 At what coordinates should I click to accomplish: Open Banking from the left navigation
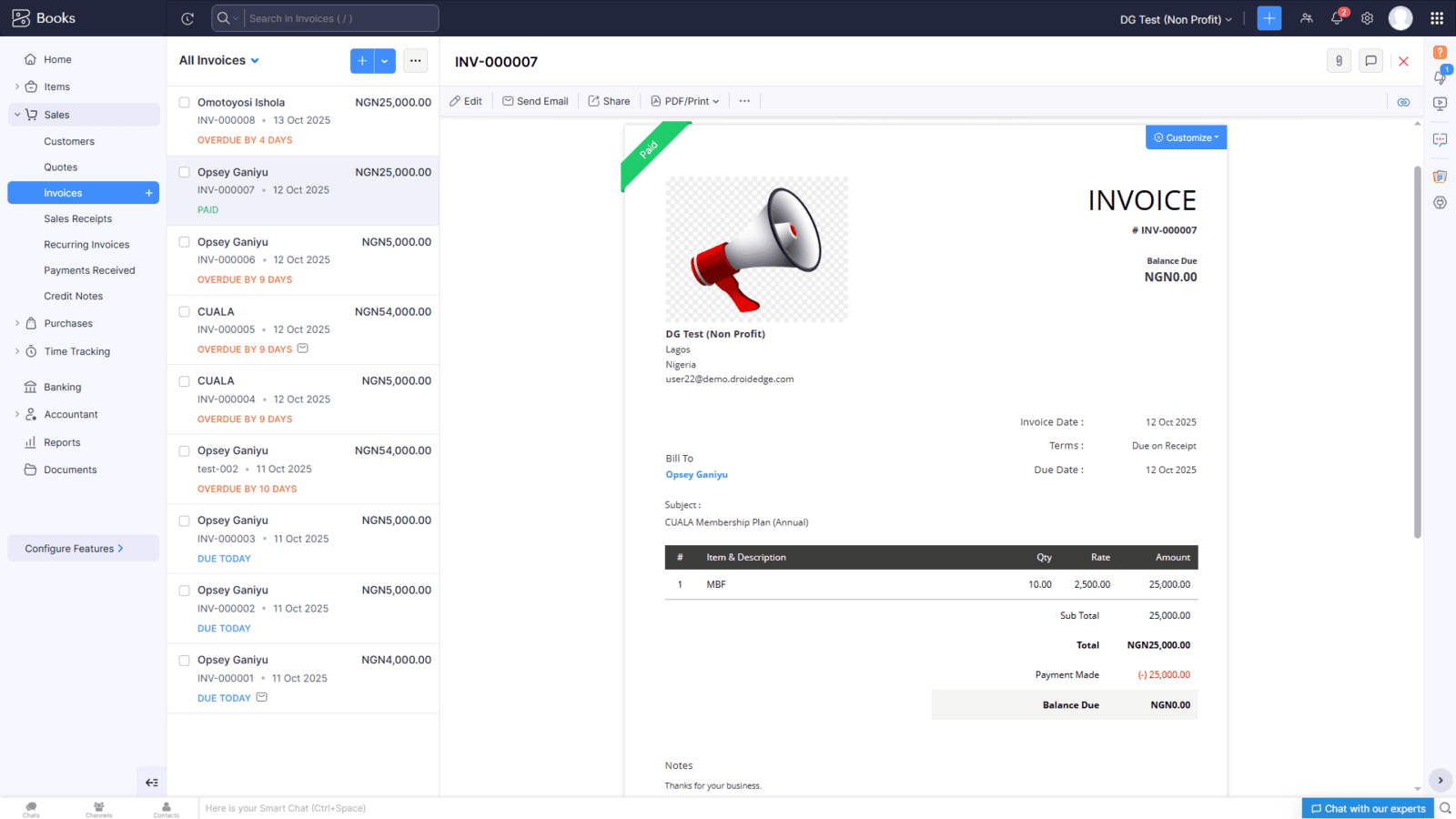click(62, 387)
